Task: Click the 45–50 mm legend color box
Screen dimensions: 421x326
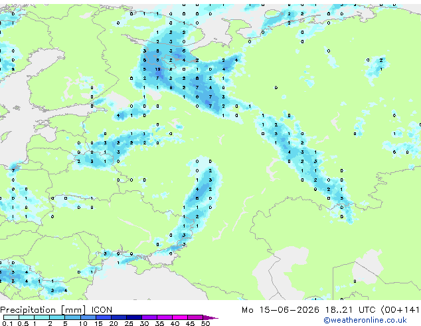Action: pos(195,317)
